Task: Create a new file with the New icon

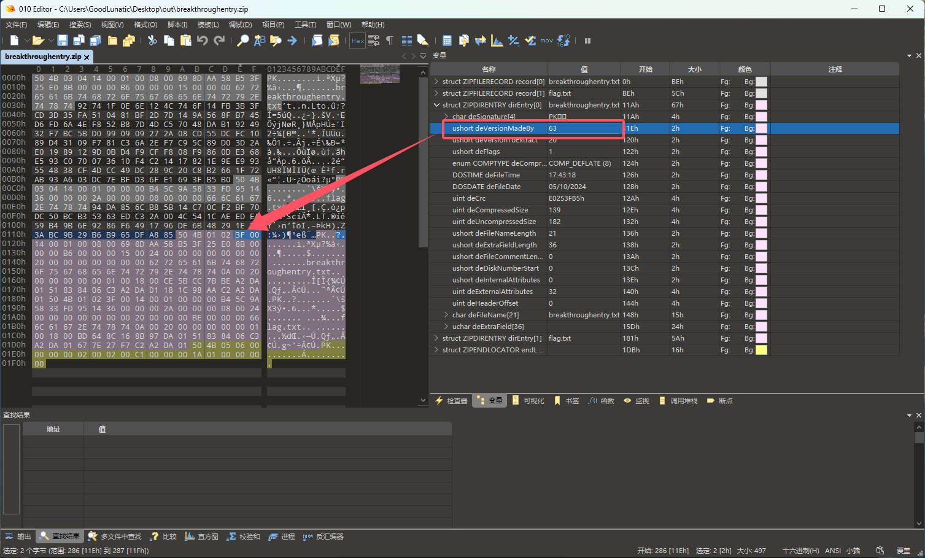Action: tap(14, 41)
